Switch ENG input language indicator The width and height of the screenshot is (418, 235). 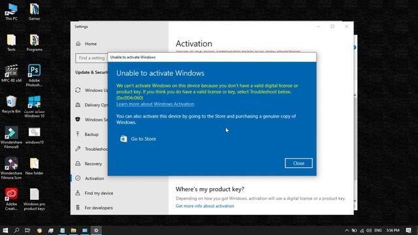click(x=378, y=230)
